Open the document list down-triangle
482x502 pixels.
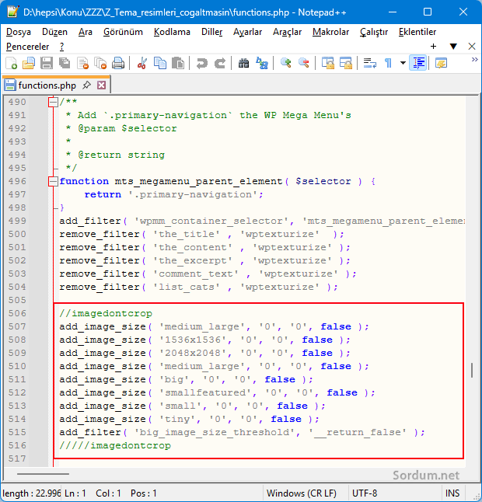pyautogui.click(x=453, y=47)
